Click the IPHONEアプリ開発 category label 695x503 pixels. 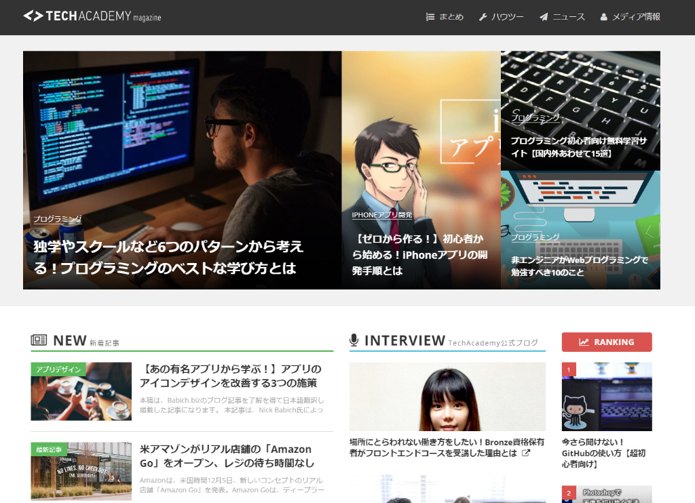[381, 215]
